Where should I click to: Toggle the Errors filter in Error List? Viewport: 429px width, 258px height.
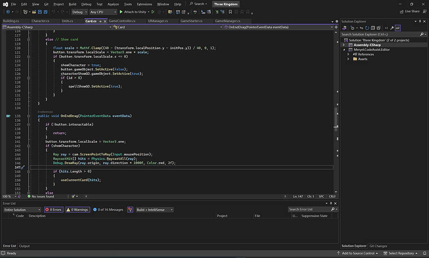54,210
